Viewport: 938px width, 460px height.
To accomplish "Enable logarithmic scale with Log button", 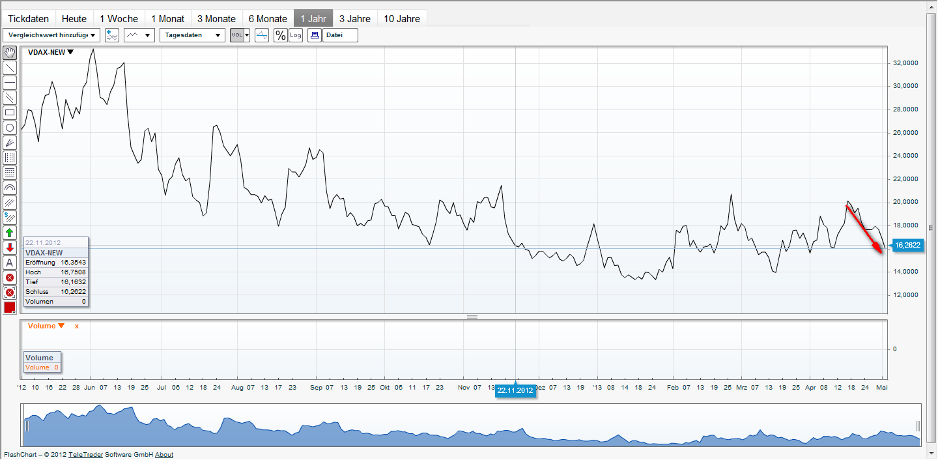I will [x=296, y=35].
